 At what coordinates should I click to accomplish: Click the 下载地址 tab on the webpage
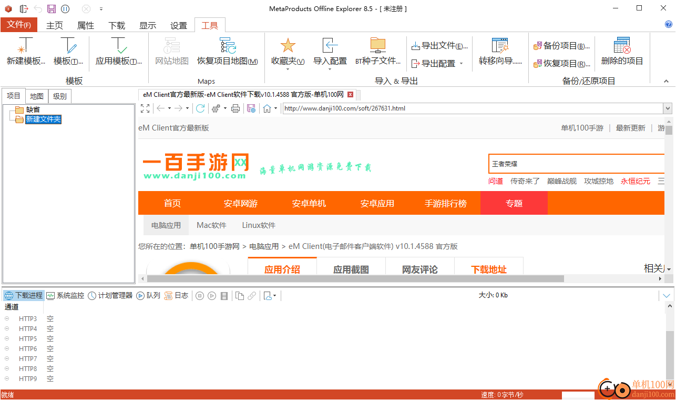point(489,269)
